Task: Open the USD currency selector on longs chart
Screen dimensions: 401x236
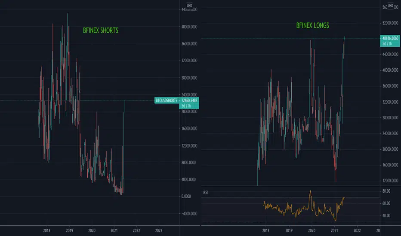Action: [x=390, y=5]
